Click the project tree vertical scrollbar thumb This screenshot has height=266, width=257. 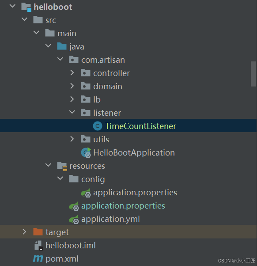point(253,74)
